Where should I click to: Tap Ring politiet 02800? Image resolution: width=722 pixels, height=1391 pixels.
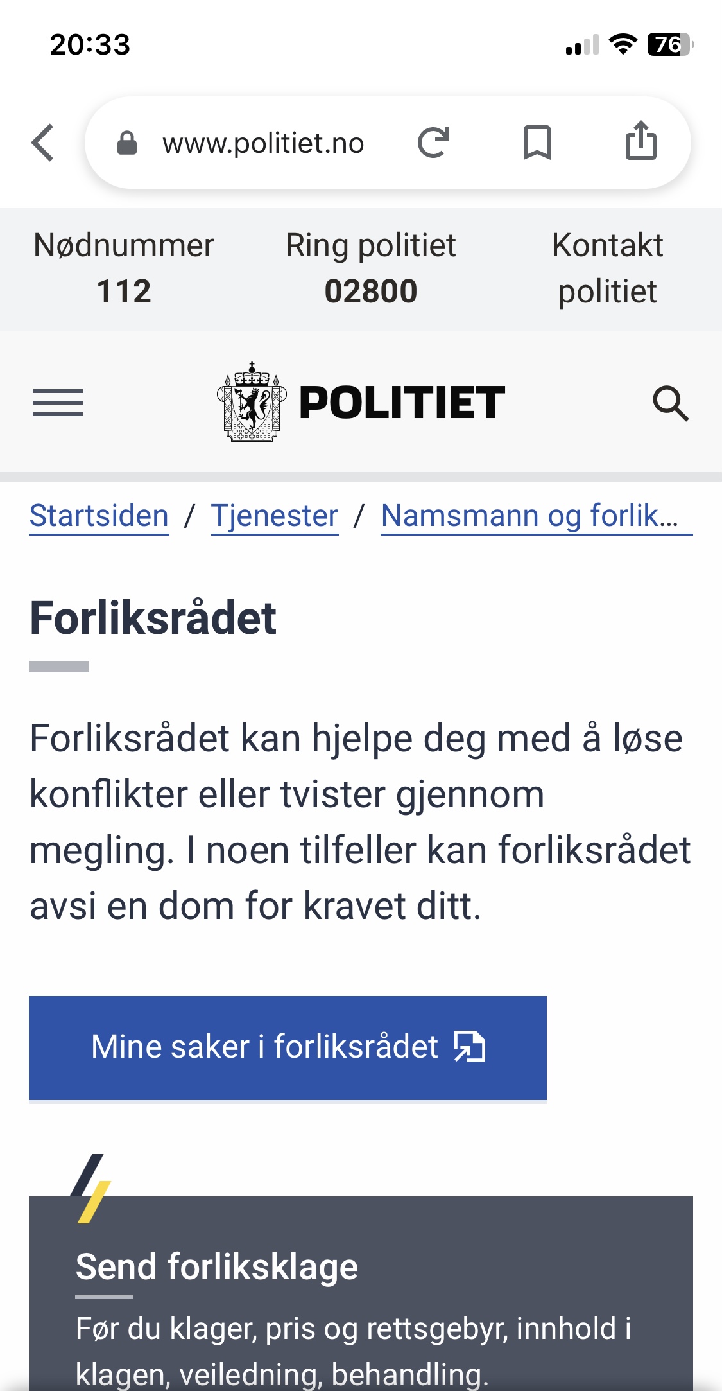pos(370,268)
